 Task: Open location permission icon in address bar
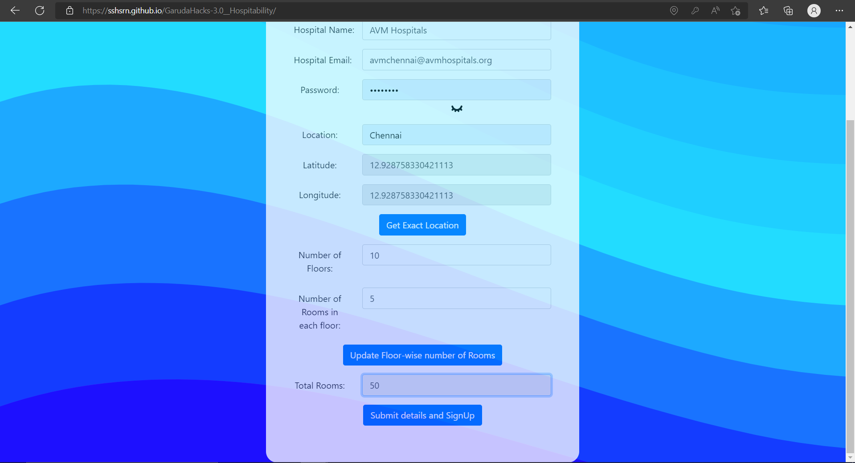[674, 10]
